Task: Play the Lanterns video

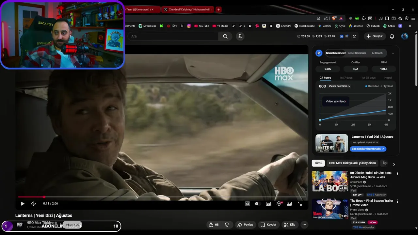Action: (x=23, y=204)
